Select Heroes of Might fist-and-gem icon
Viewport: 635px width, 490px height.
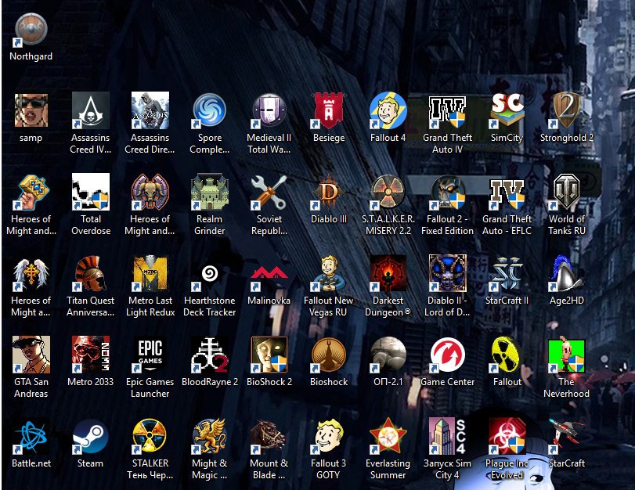pos(31,192)
